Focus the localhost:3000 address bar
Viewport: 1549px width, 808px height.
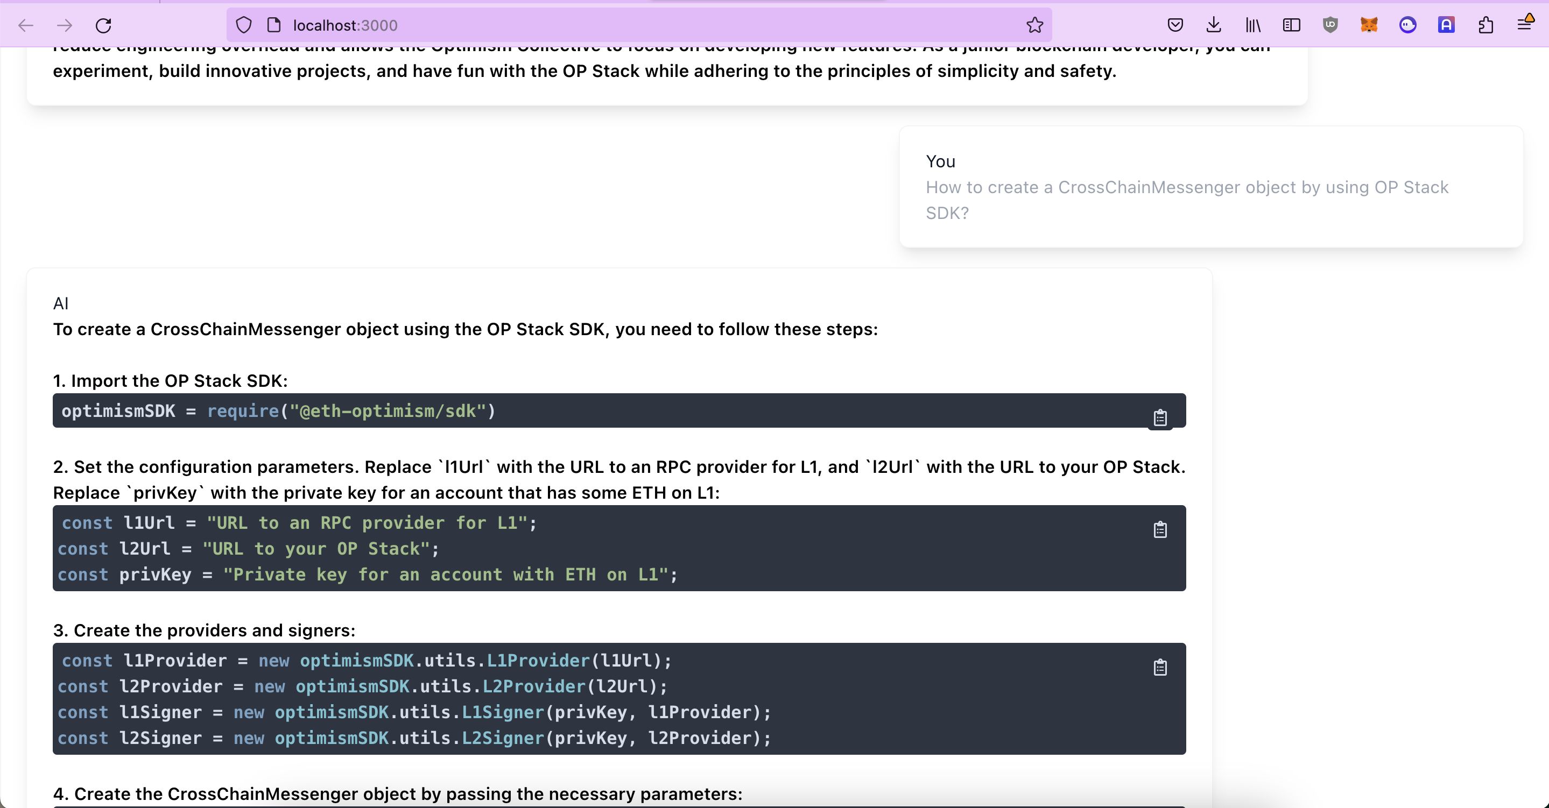[639, 25]
